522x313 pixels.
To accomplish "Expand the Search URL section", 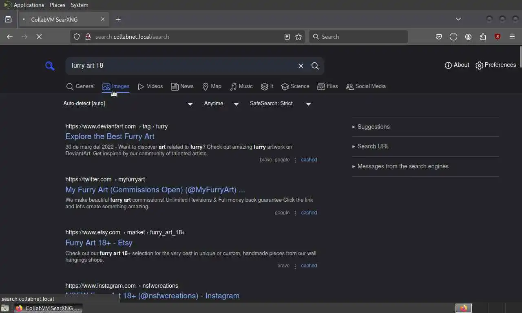I will tap(371, 146).
